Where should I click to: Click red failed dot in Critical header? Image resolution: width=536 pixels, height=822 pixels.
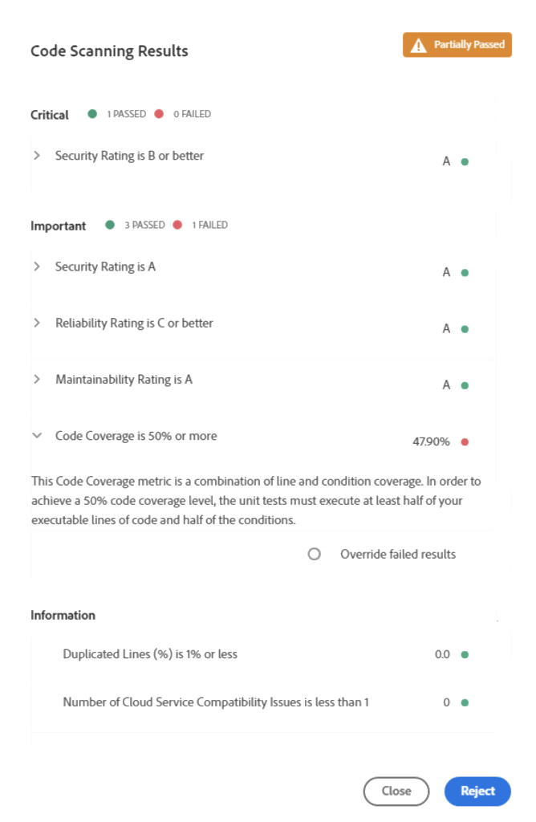(x=159, y=114)
